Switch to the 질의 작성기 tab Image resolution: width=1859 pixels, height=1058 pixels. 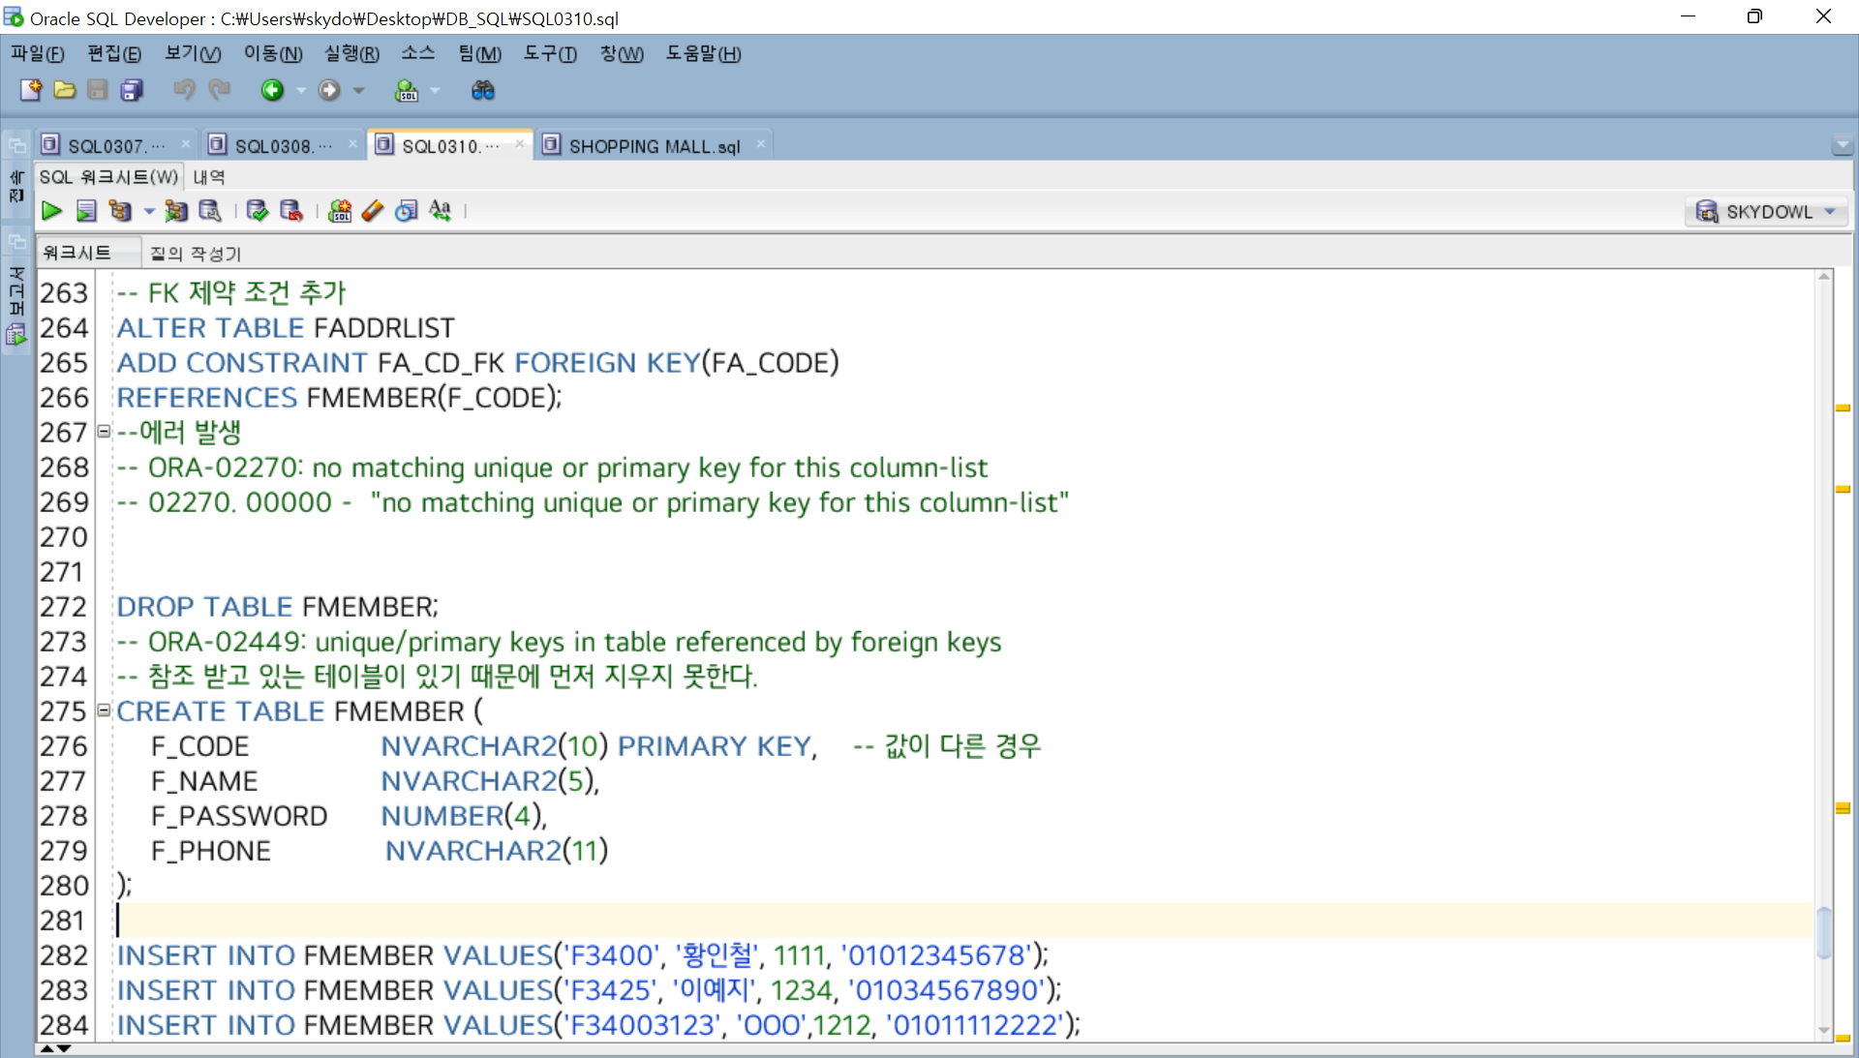tap(195, 254)
